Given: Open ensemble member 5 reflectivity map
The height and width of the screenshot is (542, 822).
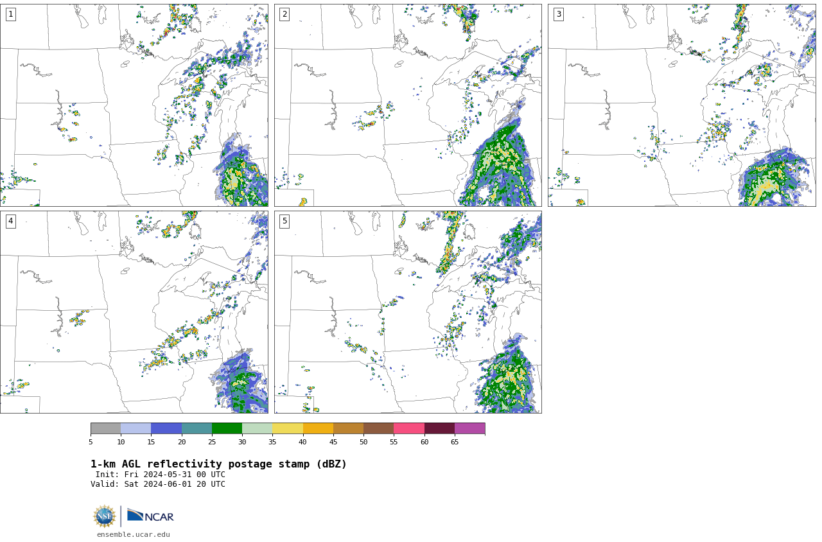Looking at the screenshot, I should click(x=408, y=312).
